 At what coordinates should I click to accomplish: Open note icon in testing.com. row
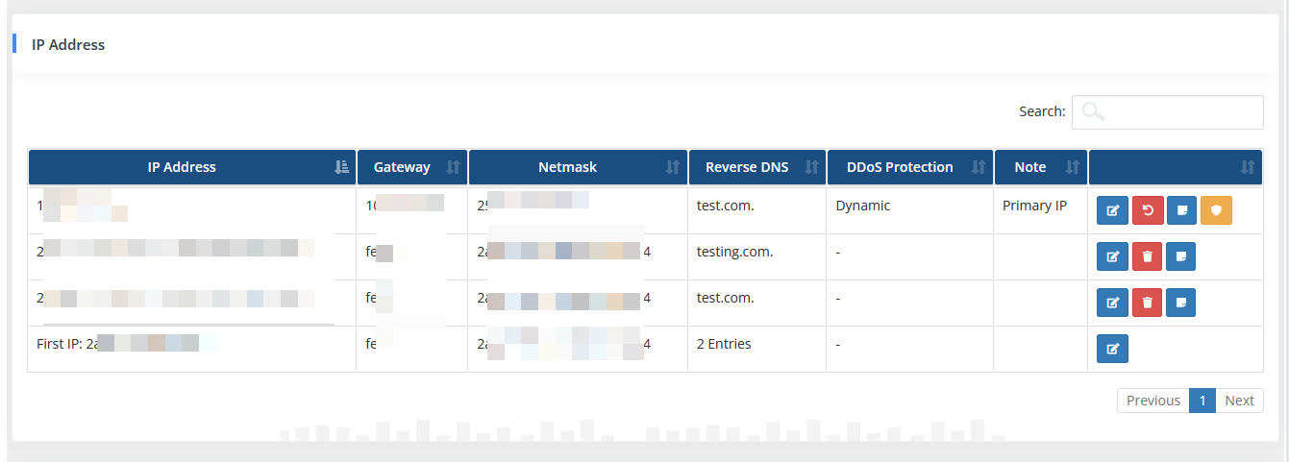coord(1181,256)
